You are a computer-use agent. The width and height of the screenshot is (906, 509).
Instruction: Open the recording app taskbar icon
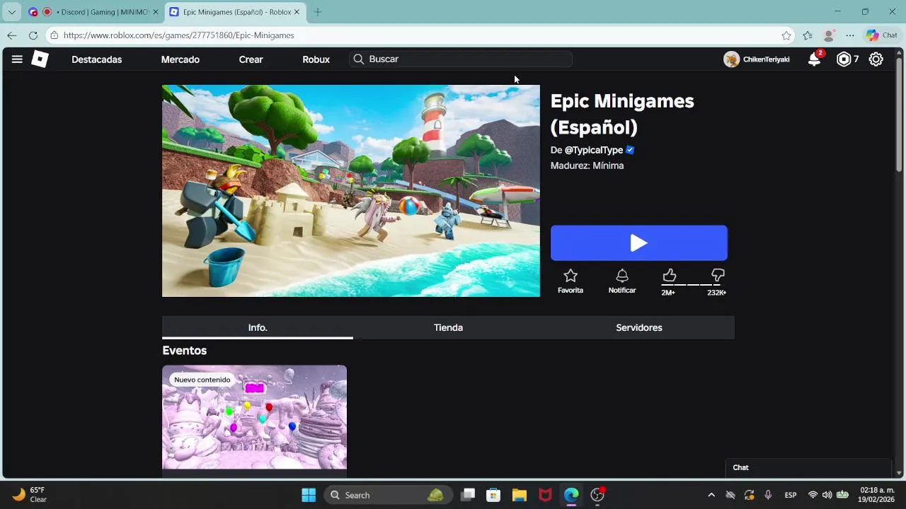coord(598,495)
